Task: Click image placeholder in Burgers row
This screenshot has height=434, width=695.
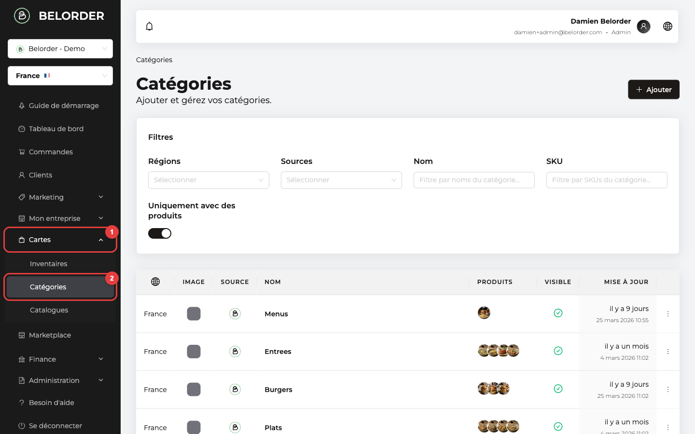Action: coord(194,389)
